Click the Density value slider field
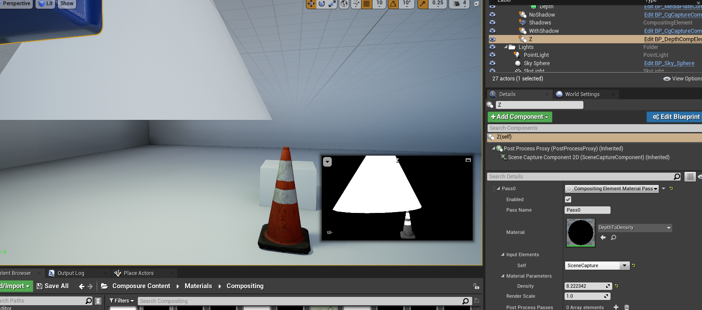The width and height of the screenshot is (702, 310). tap(588, 286)
